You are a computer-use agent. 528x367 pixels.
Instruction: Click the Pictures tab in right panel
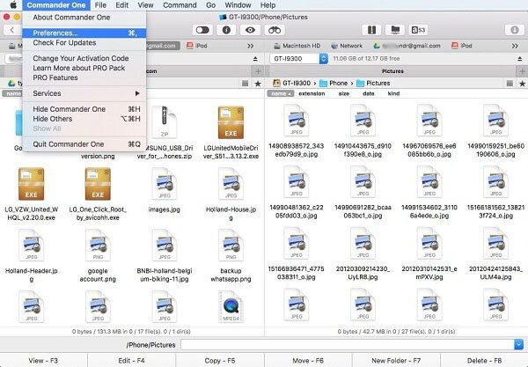click(x=392, y=71)
